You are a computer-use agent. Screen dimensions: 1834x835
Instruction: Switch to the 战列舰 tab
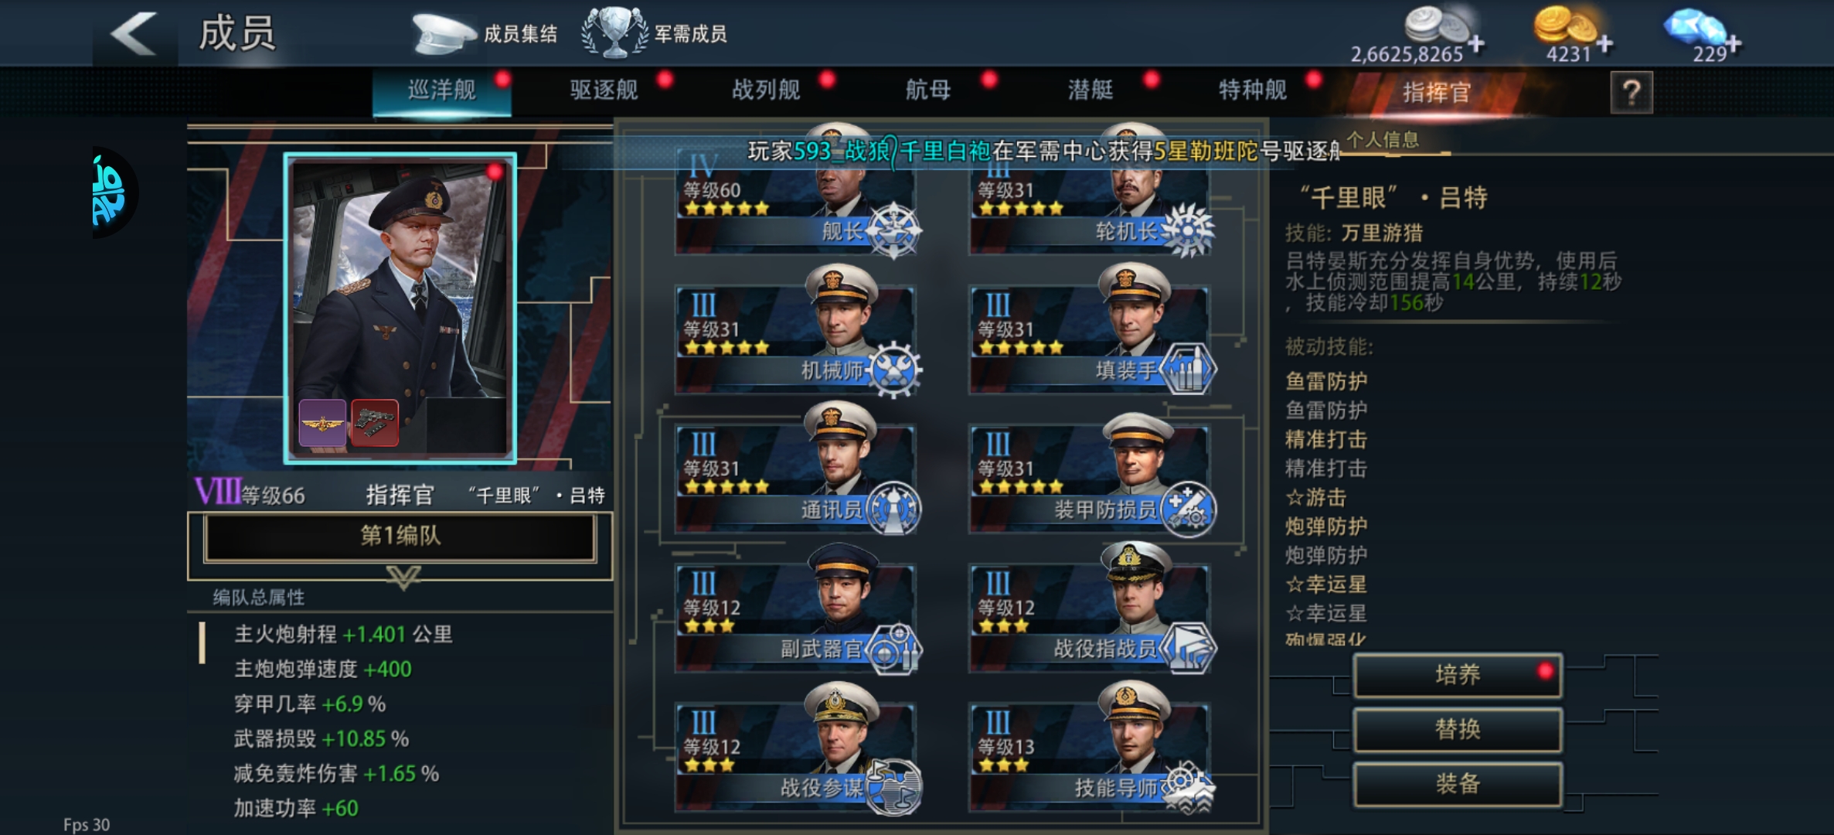point(766,90)
